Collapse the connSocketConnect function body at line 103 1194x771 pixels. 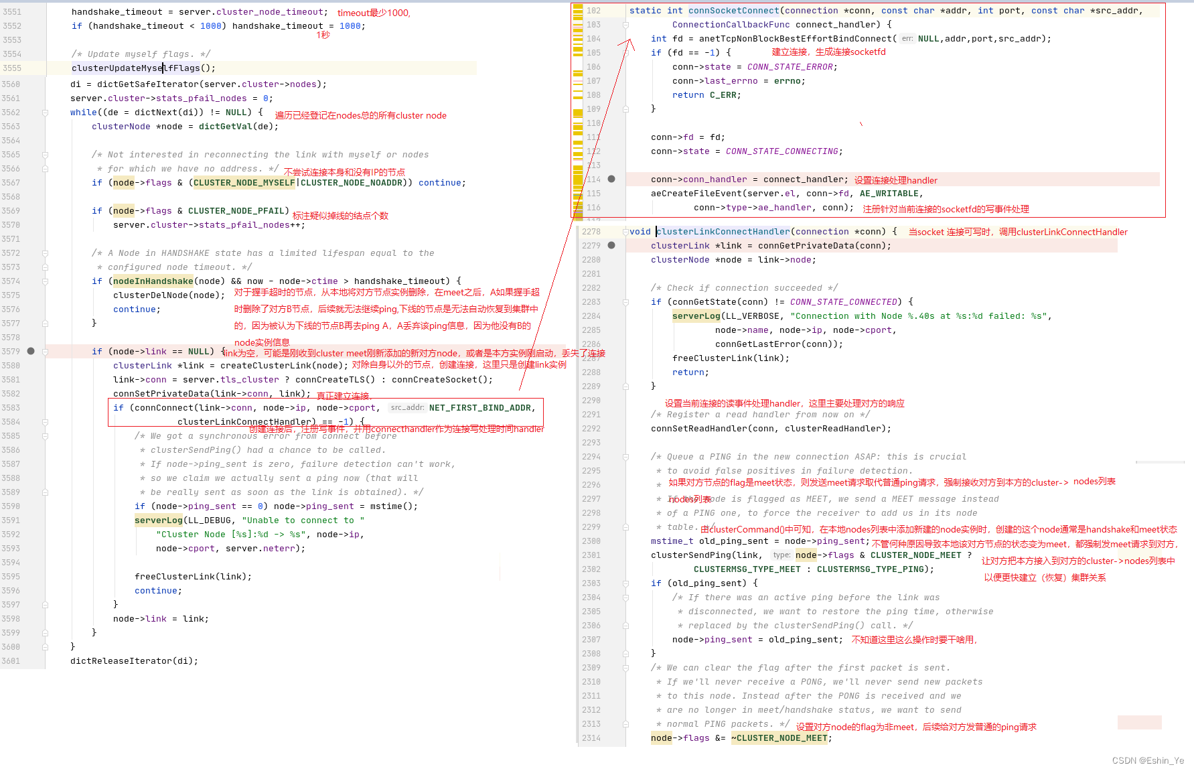[x=626, y=25]
